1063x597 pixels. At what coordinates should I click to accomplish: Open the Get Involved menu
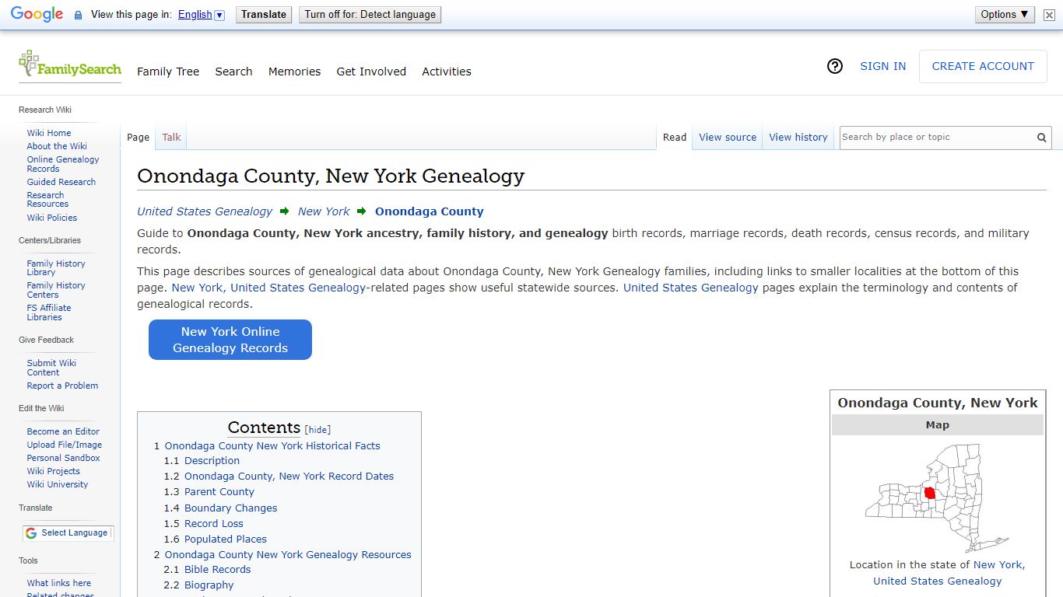pos(371,72)
